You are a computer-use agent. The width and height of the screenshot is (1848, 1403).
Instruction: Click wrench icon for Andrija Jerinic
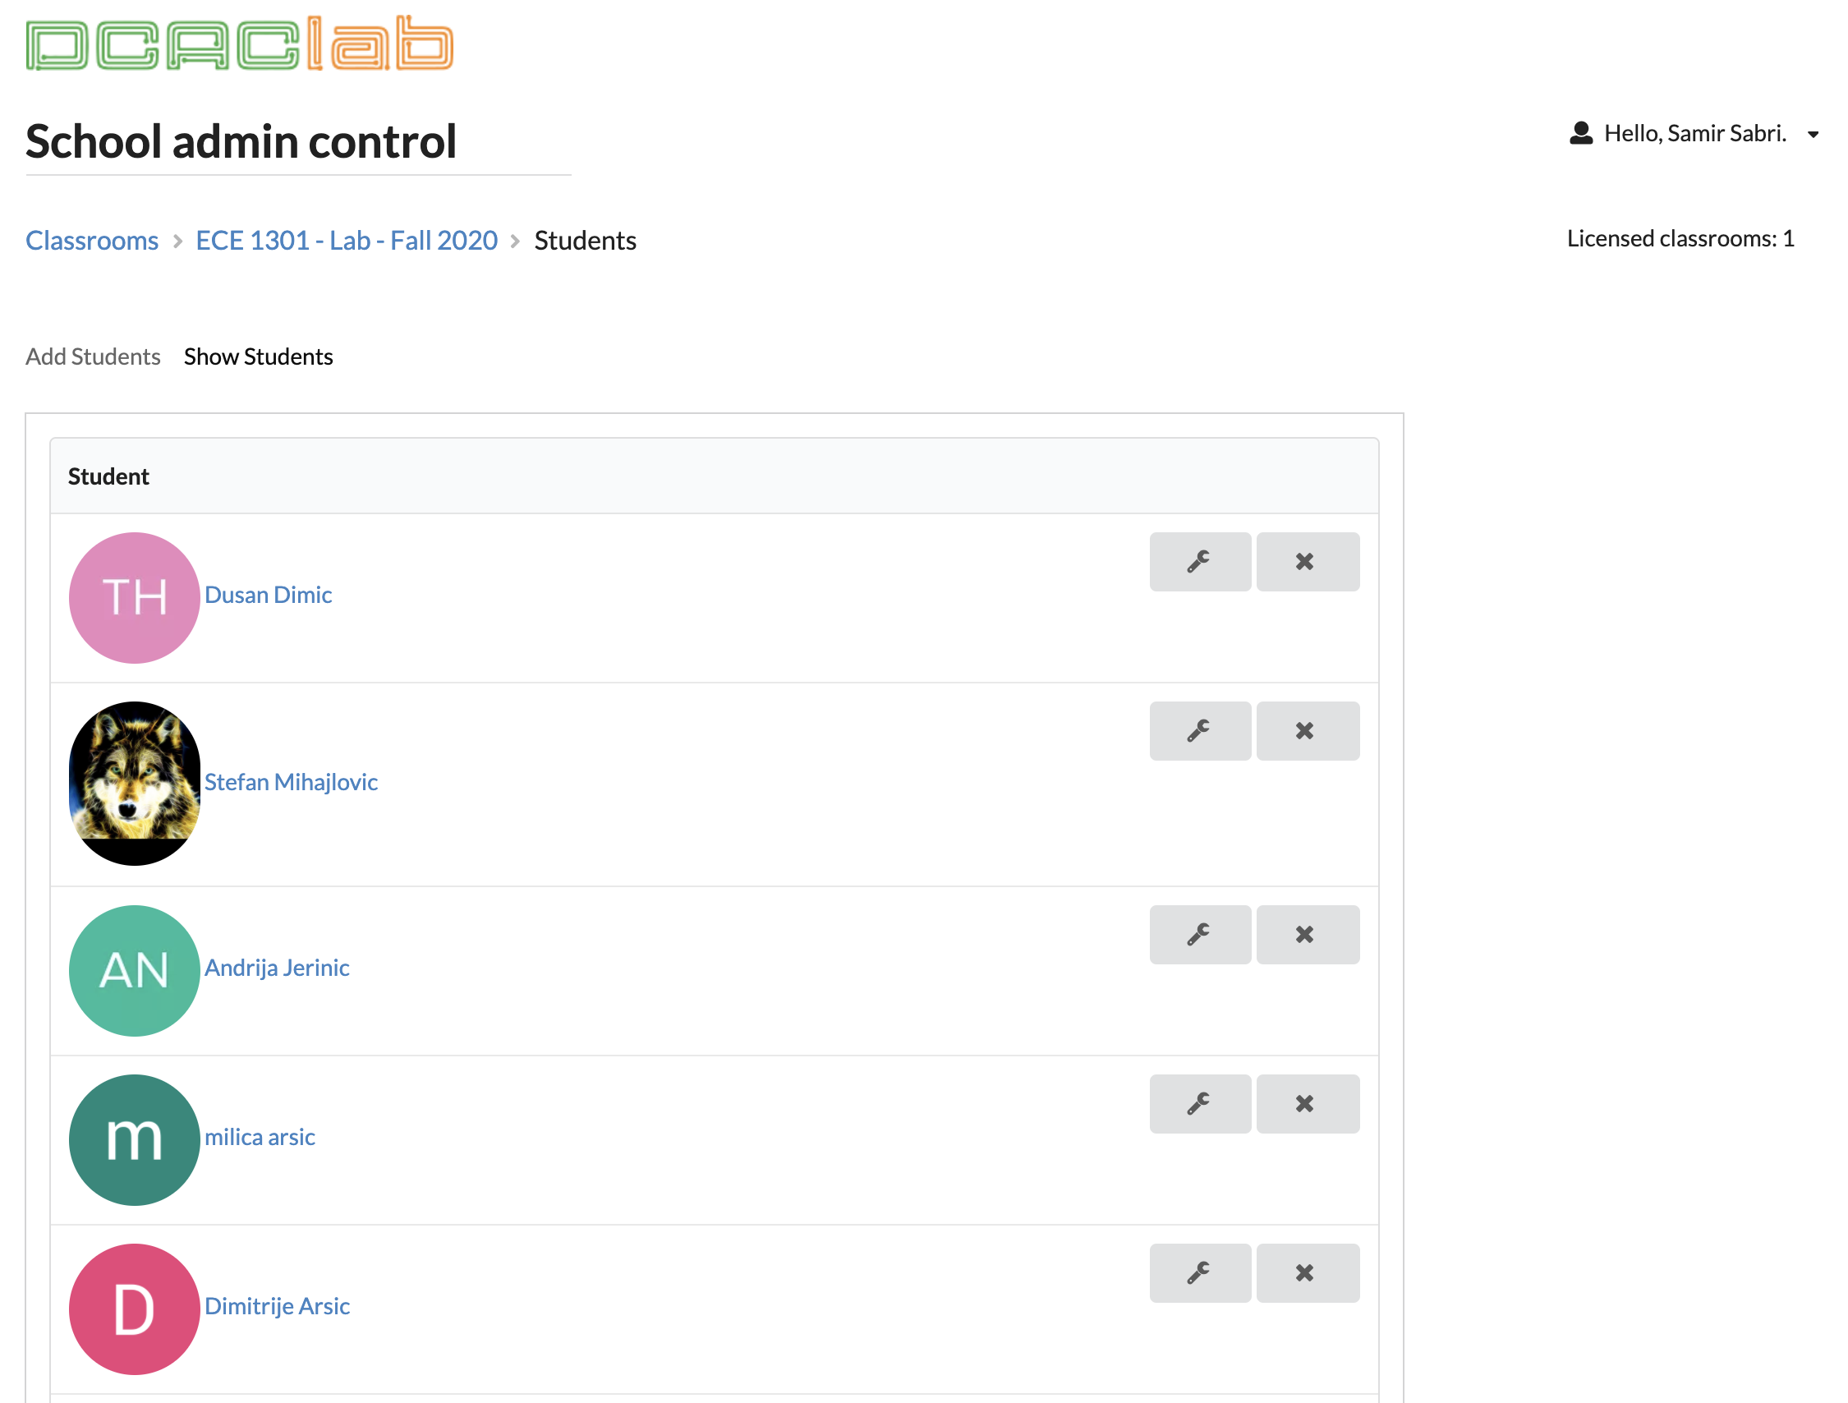pos(1200,934)
